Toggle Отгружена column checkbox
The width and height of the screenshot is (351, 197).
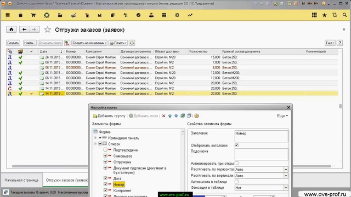[x=105, y=161]
